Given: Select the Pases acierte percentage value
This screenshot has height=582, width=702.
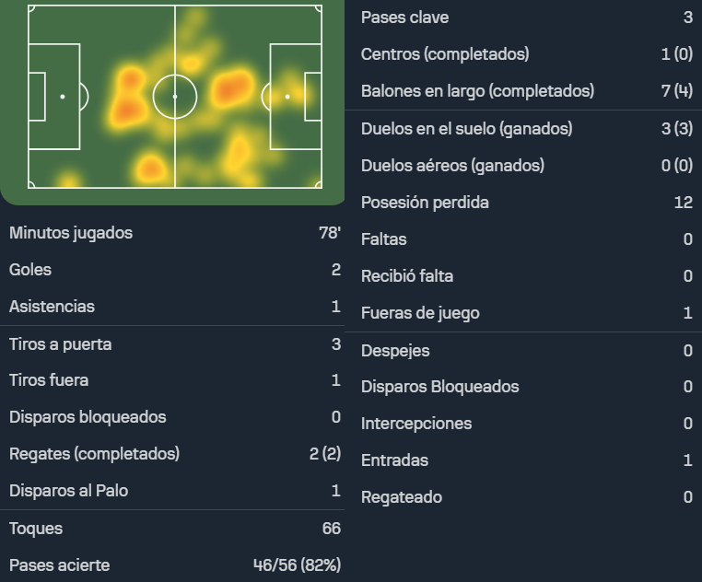Looking at the screenshot, I should 297,565.
